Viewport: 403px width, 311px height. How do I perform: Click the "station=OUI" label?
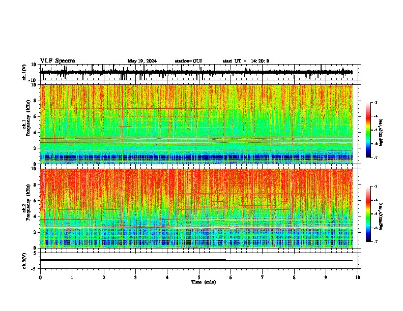[x=188, y=61]
